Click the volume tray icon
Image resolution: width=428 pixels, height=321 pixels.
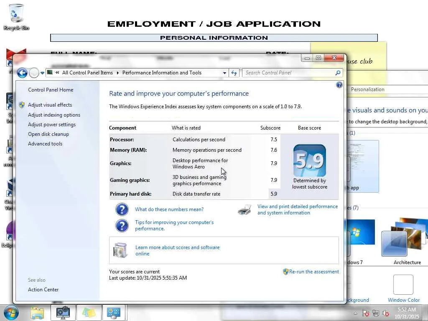[x=386, y=313]
